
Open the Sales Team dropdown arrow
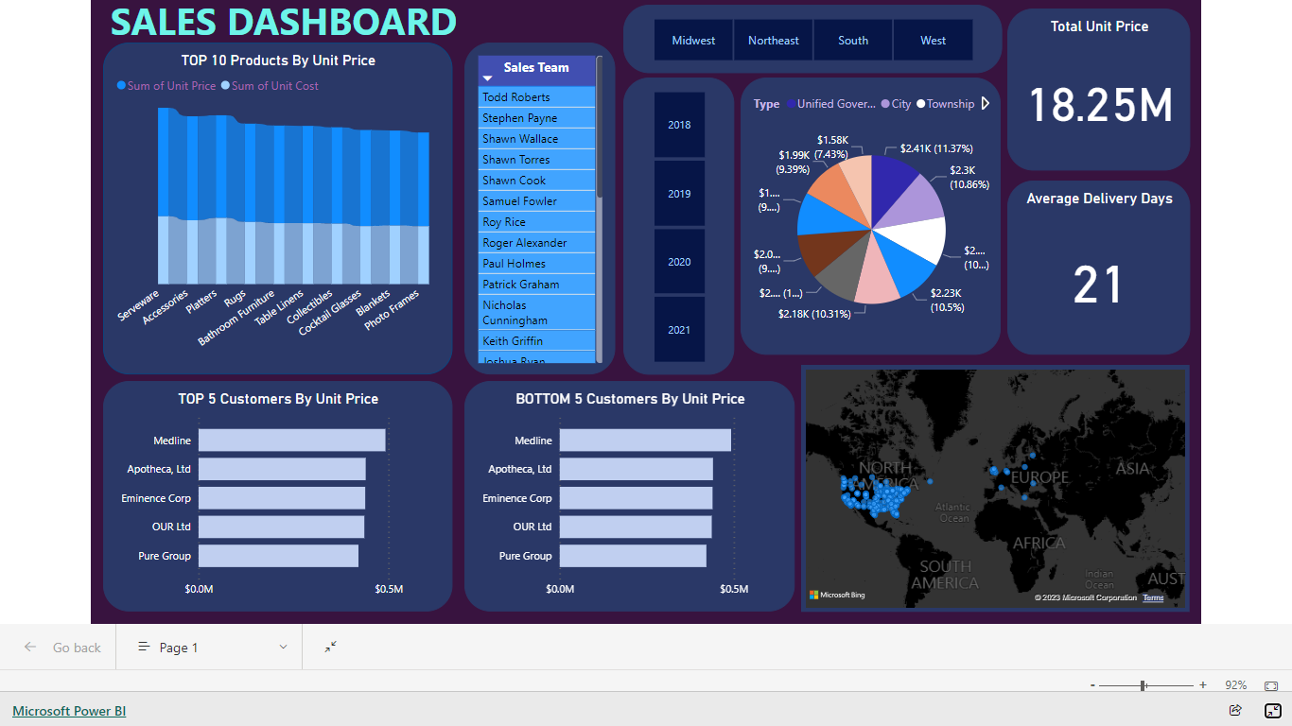click(x=487, y=78)
